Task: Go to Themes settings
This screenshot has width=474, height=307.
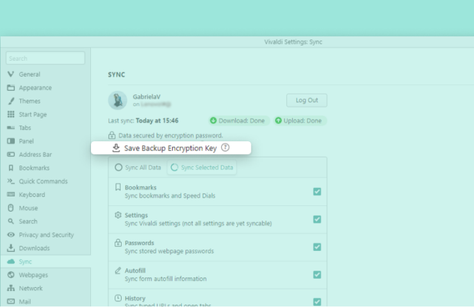Action: pos(45,101)
